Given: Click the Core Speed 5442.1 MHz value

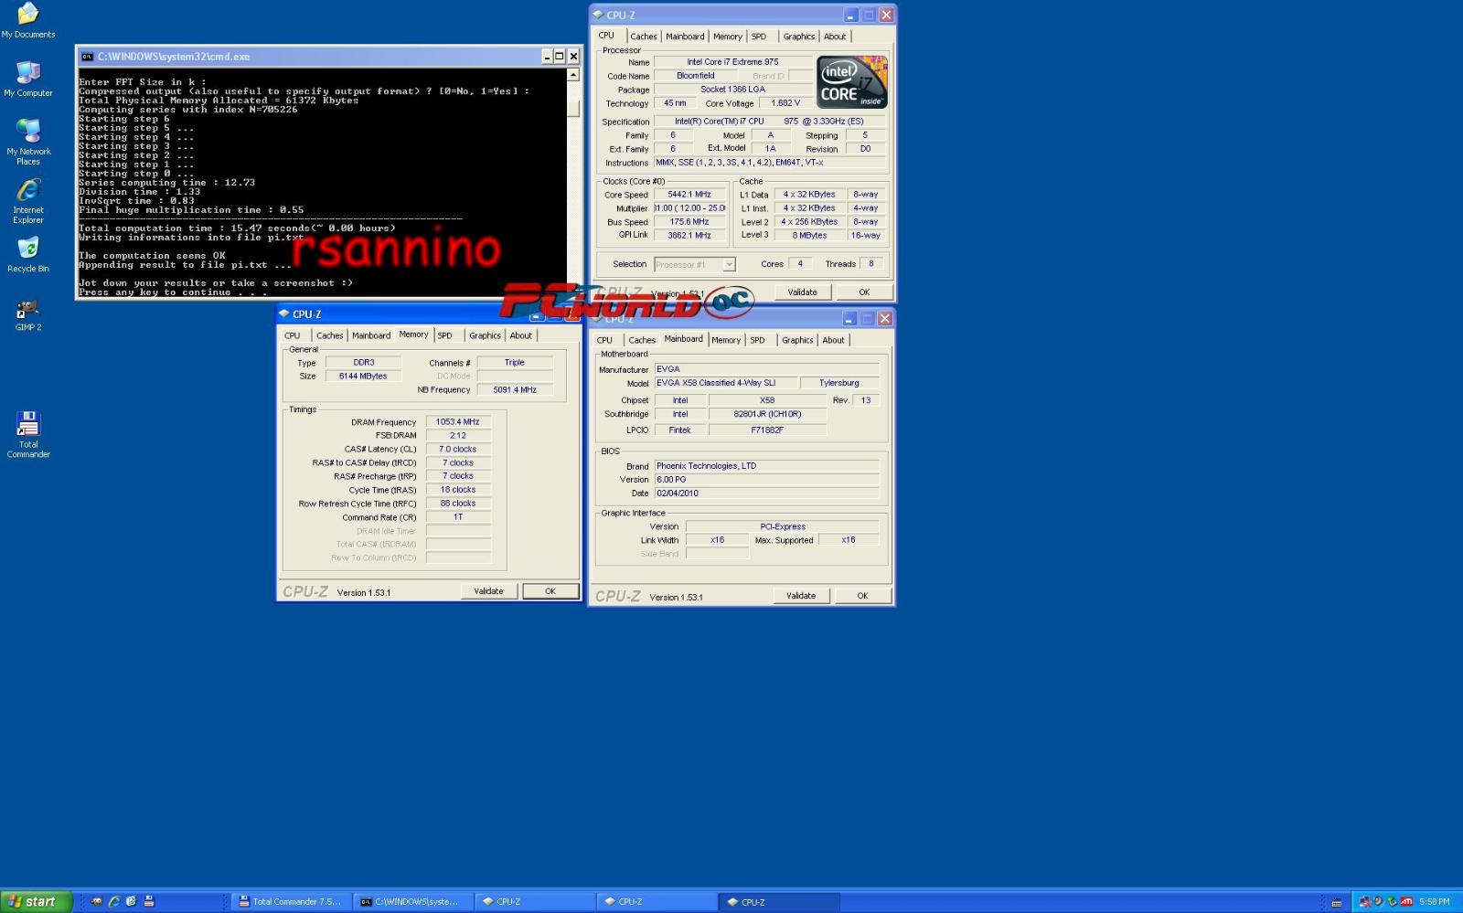Looking at the screenshot, I should pos(689,195).
